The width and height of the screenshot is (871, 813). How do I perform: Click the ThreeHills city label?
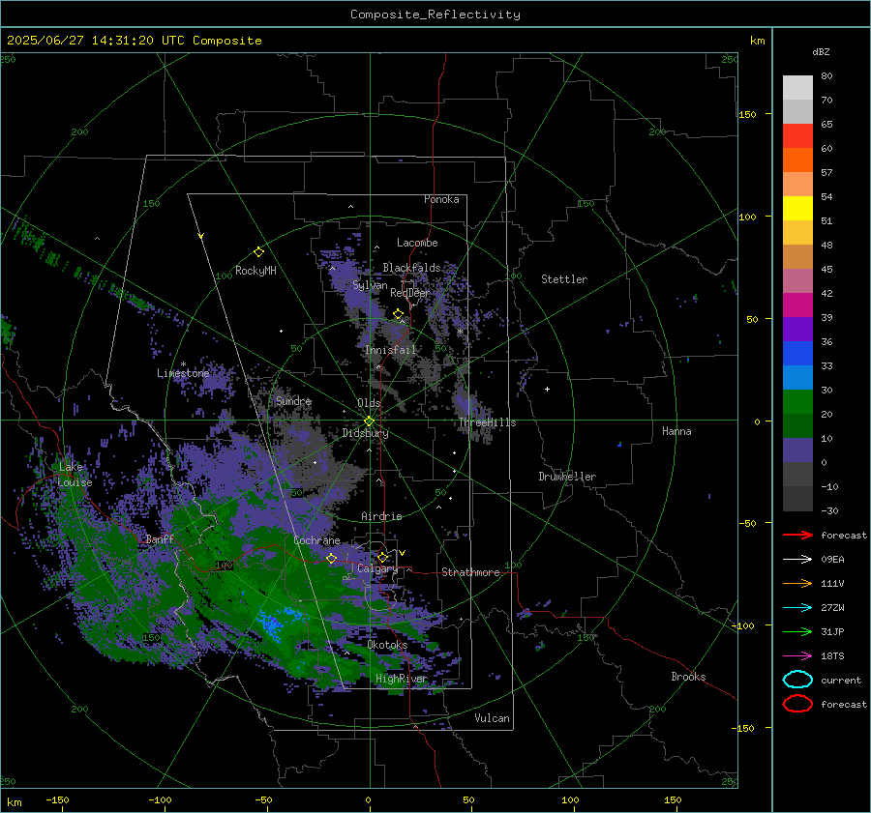tap(487, 422)
